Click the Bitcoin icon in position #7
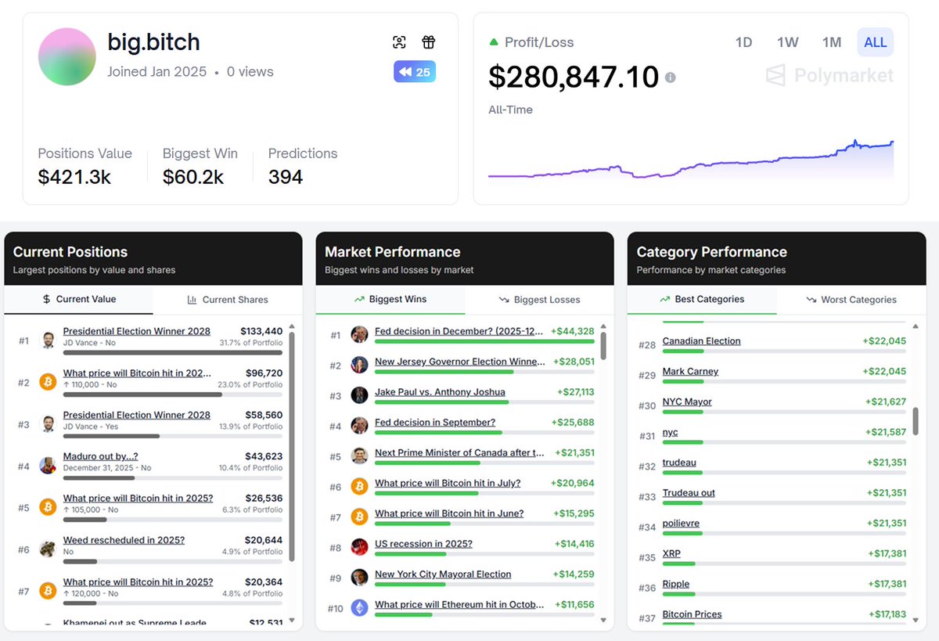Image resolution: width=939 pixels, height=641 pixels. tap(48, 592)
